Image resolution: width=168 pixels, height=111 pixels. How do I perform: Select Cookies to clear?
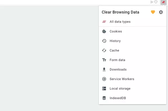[x=133, y=31]
